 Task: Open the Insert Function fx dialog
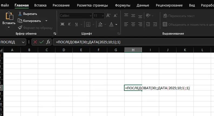(48, 42)
